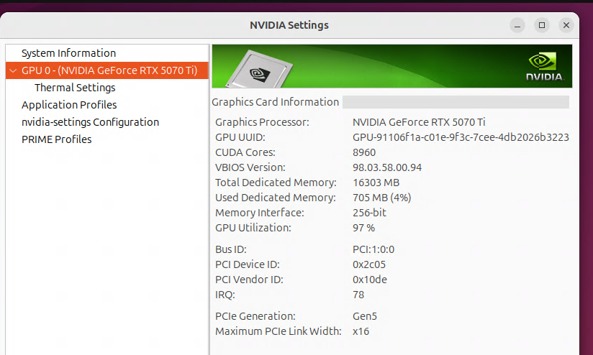Click the IRQ label

tap(225, 295)
